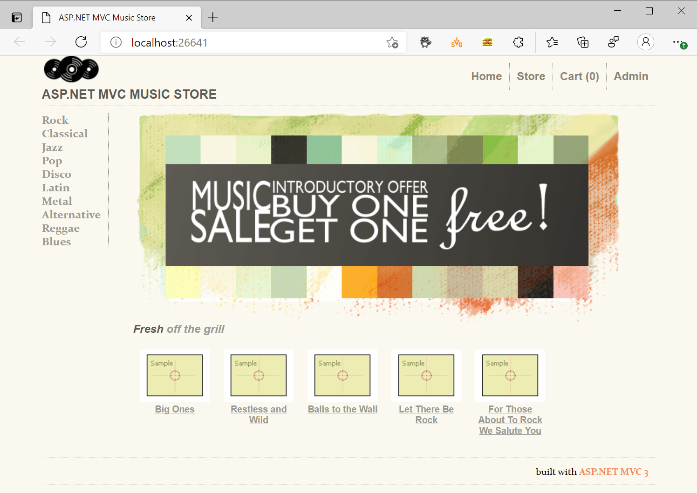Open the SVG extension icon
Screen dimensions: 697x493
tap(457, 42)
